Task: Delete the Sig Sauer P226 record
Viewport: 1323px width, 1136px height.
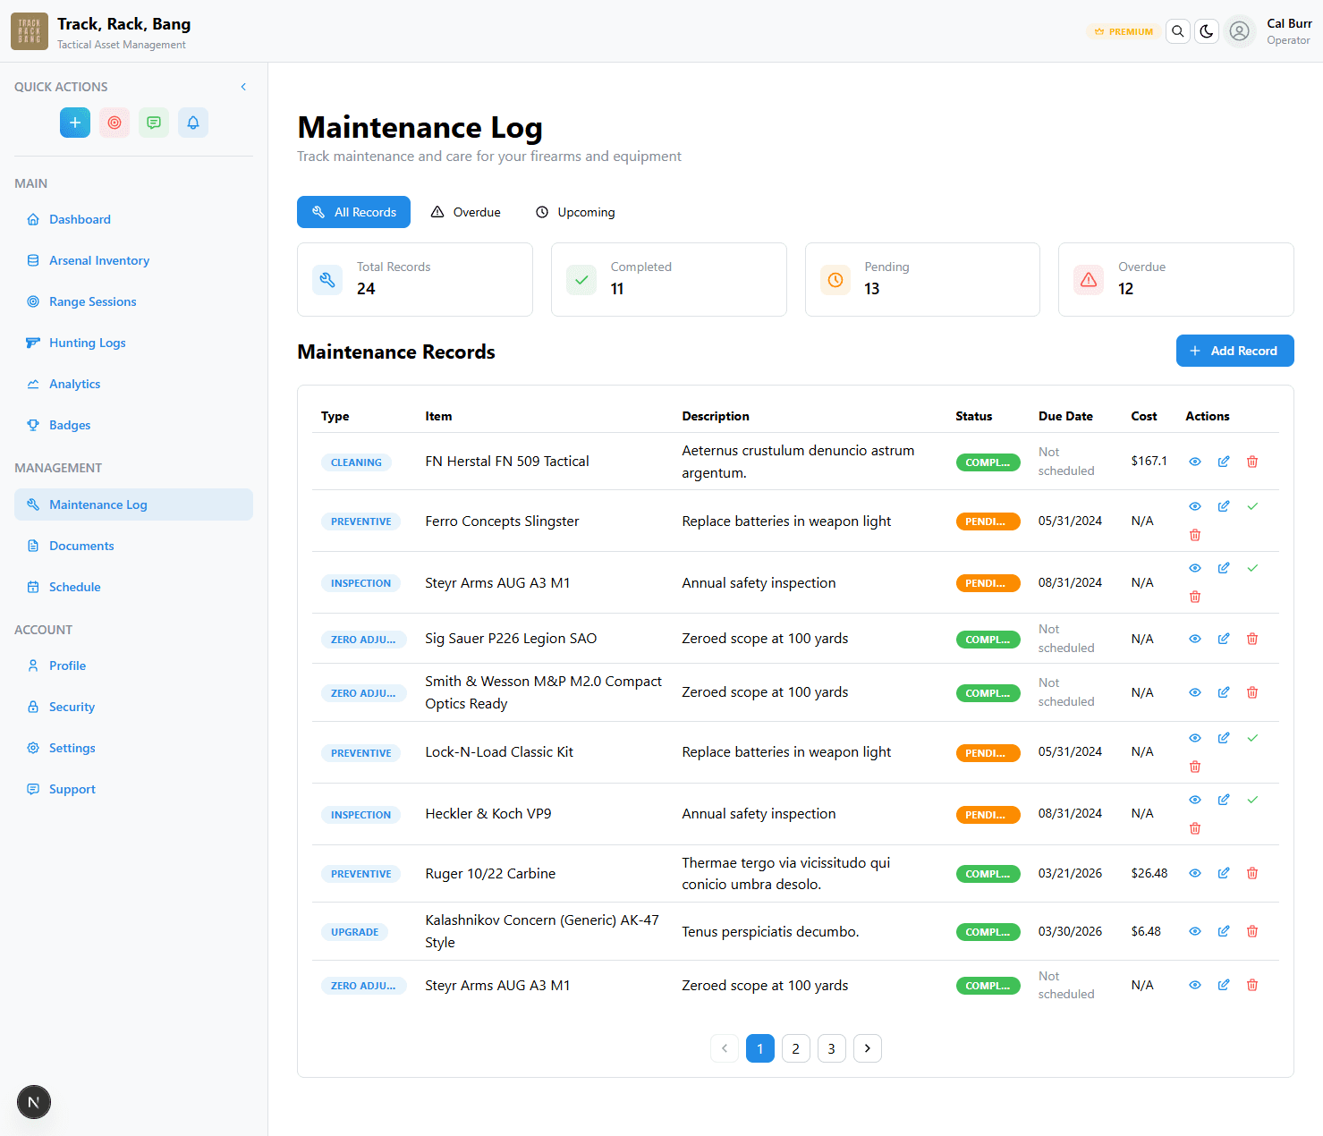Action: (x=1252, y=639)
